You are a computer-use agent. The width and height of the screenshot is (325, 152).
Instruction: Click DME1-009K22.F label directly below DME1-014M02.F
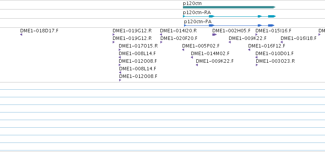coord(215,61)
